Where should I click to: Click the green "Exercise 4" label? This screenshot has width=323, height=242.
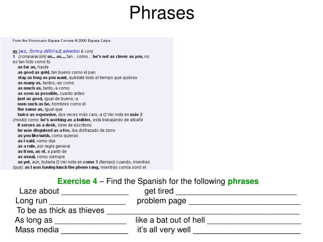pyautogui.click(x=77, y=181)
